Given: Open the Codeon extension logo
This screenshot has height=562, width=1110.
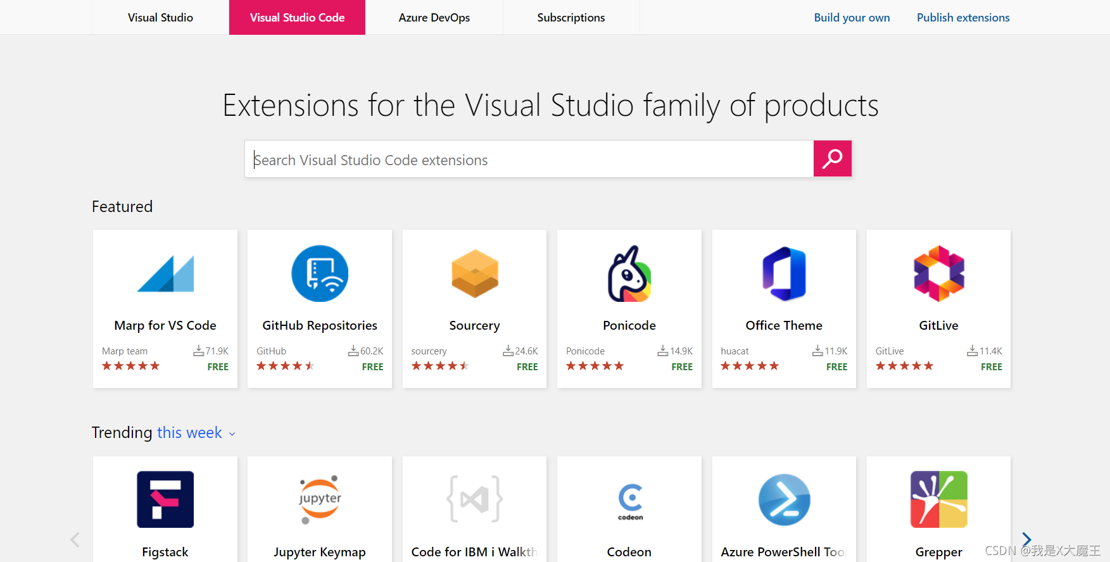Looking at the screenshot, I should click(630, 502).
